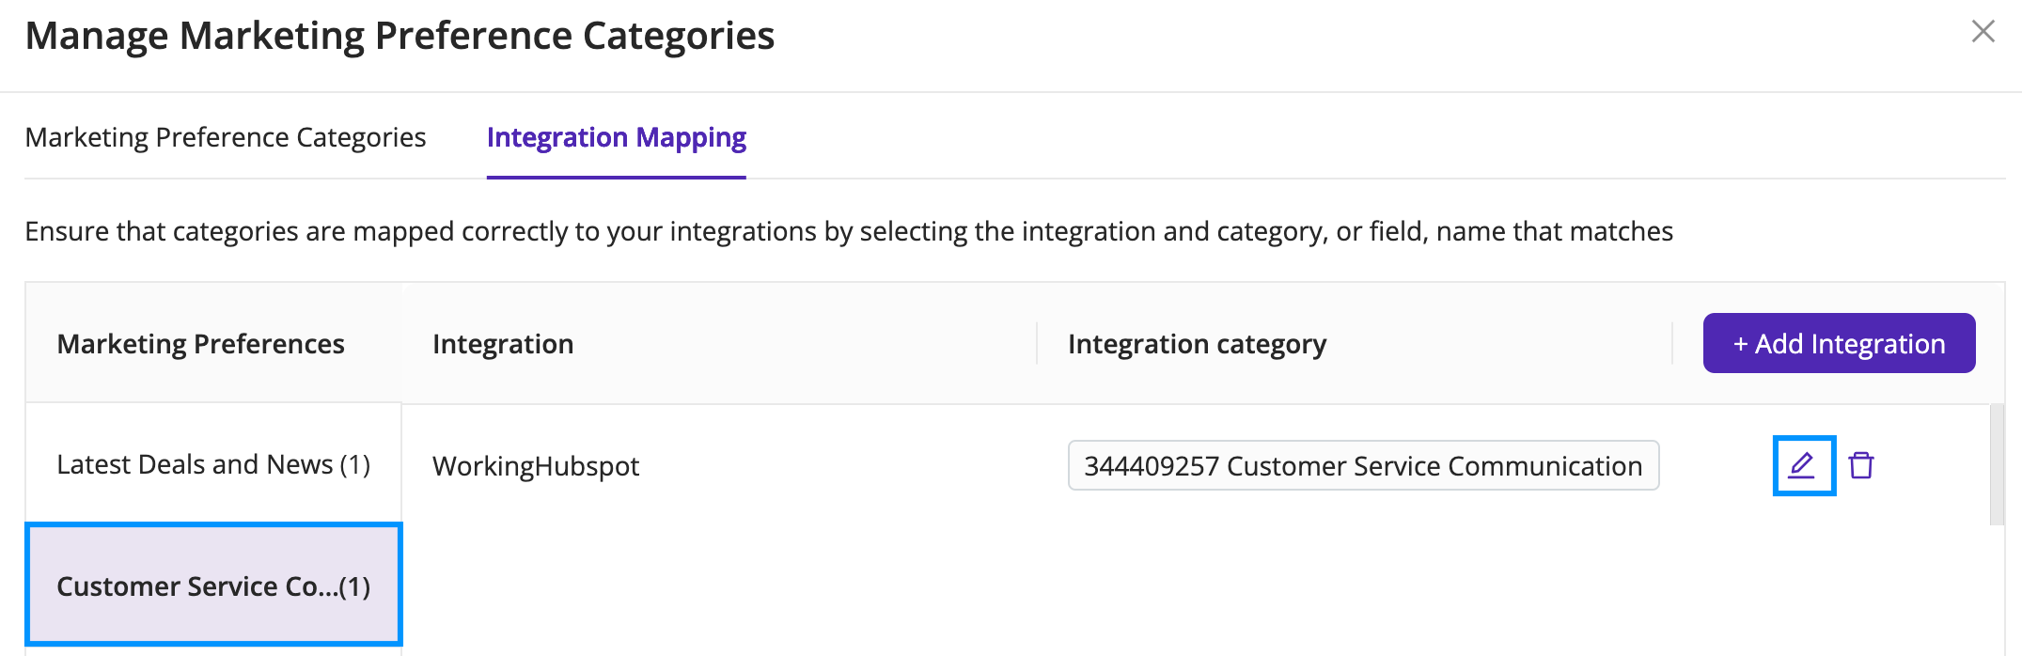This screenshot has width=2022, height=656.
Task: Select the WorkingHubspot integration name
Action: pos(536,466)
